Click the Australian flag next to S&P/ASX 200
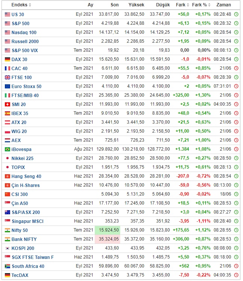Image resolution: width=243 pixels, height=281 pixels. (7, 212)
